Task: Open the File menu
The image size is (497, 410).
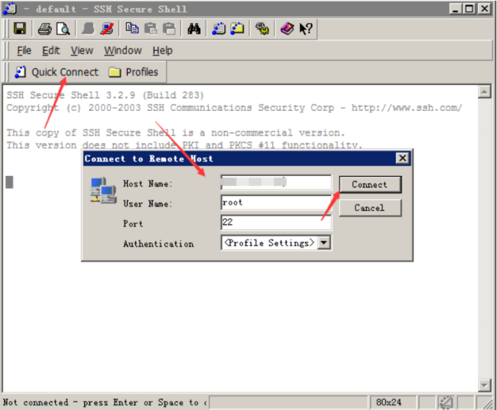Action: coord(24,50)
